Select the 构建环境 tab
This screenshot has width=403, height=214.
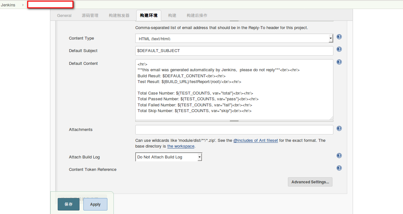pos(148,15)
